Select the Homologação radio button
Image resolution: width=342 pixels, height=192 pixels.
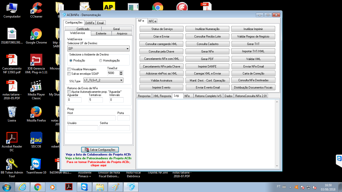[x=101, y=60]
